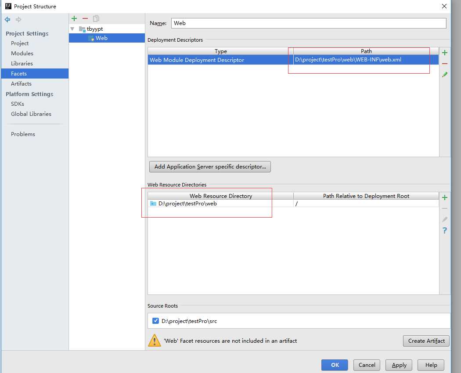Click the Web facet icon in the tree
The height and width of the screenshot is (373, 461).
[x=91, y=38]
